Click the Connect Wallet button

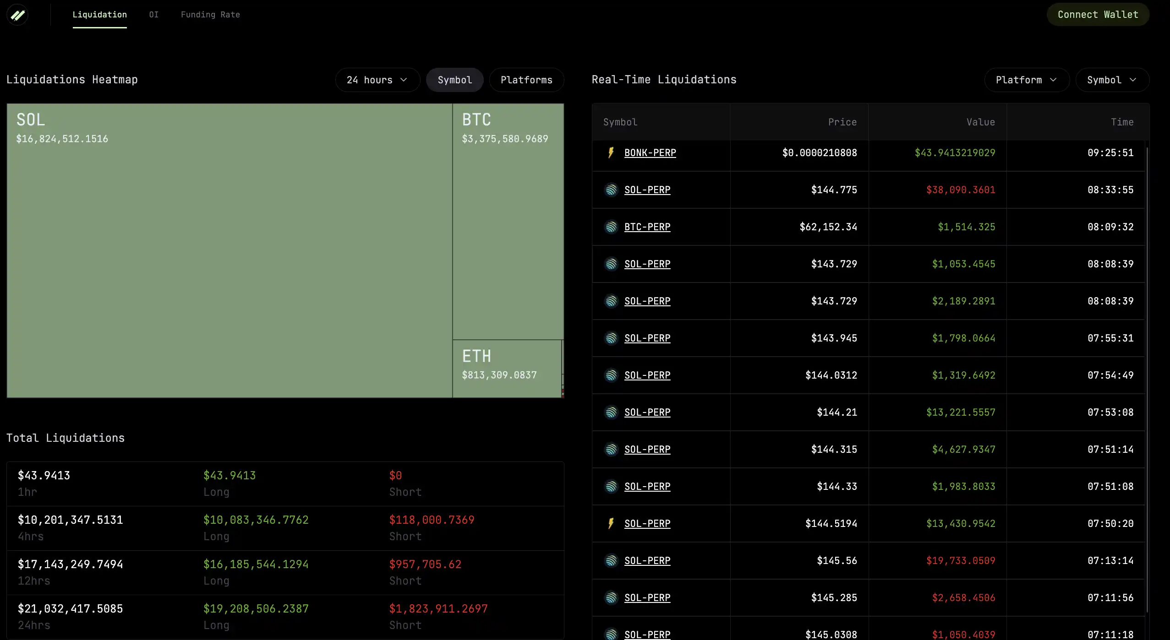point(1098,14)
